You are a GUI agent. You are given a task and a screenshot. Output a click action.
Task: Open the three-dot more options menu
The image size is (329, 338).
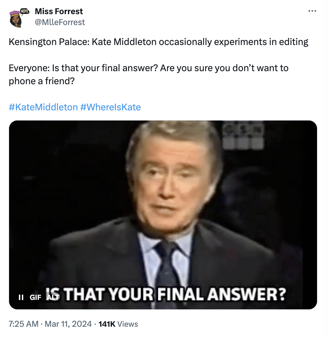pyautogui.click(x=312, y=11)
